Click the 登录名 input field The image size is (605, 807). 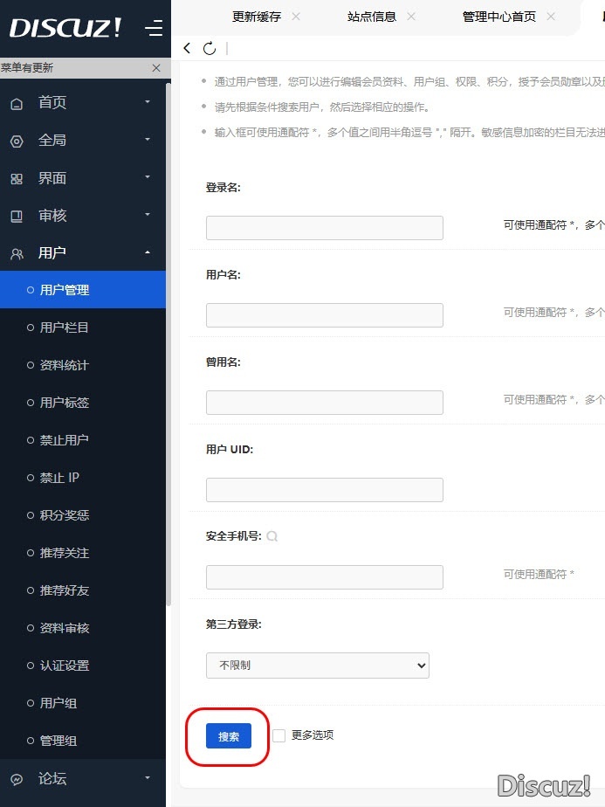tap(325, 228)
